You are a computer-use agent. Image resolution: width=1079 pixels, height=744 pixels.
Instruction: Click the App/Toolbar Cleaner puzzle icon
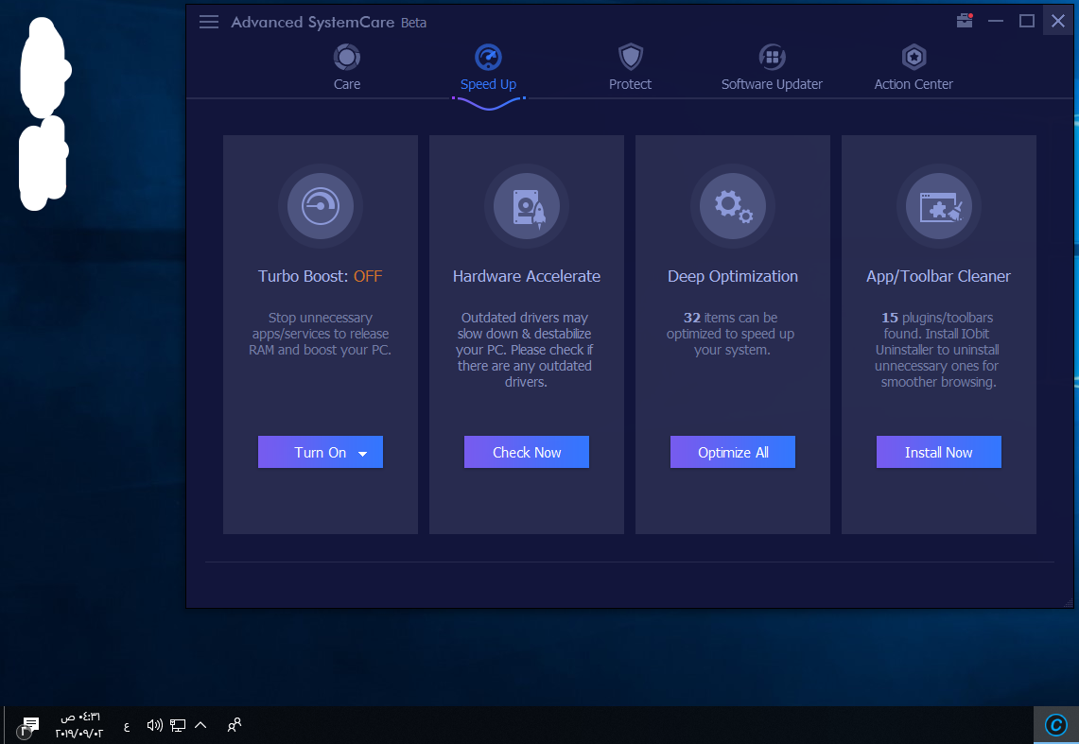(939, 206)
